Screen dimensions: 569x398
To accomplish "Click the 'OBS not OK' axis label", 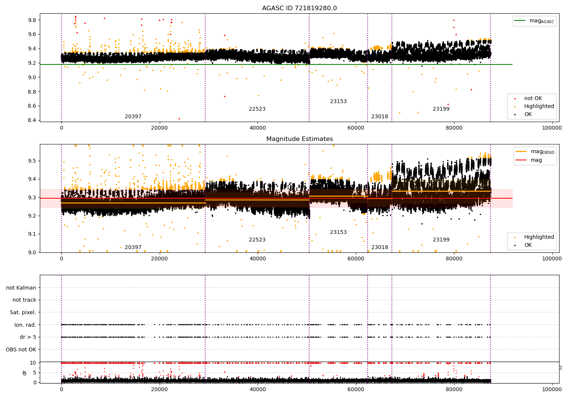I will 21,349.
